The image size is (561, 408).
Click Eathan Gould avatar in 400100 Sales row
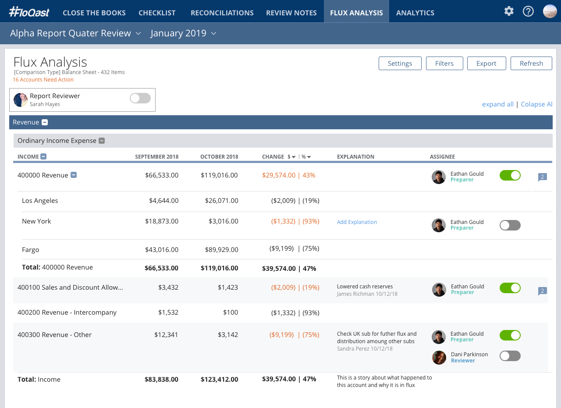click(439, 290)
